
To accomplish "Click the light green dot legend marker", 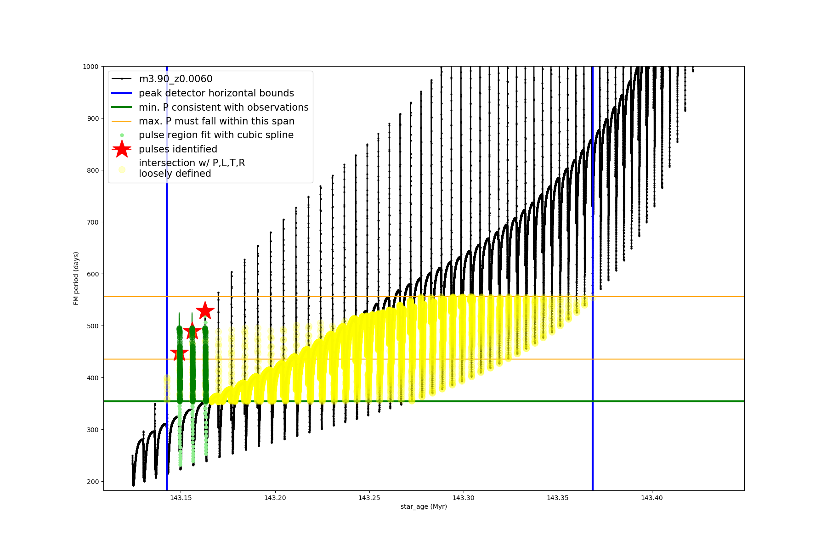I will 122,135.
